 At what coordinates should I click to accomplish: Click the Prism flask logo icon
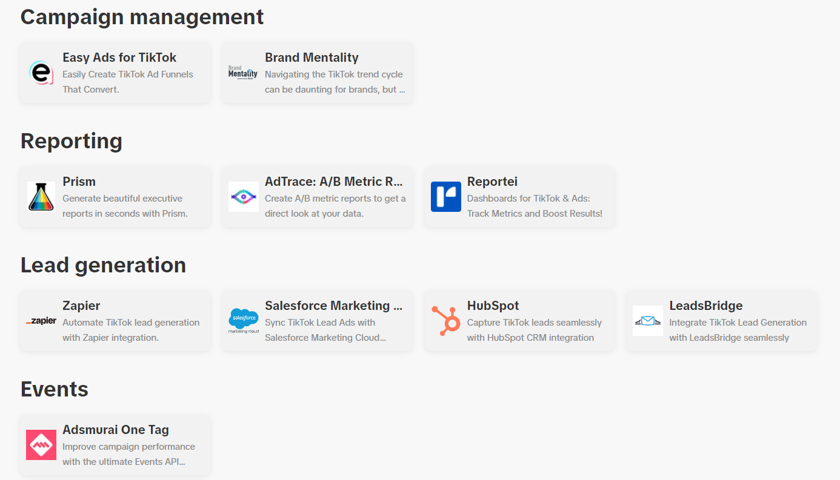coord(41,197)
